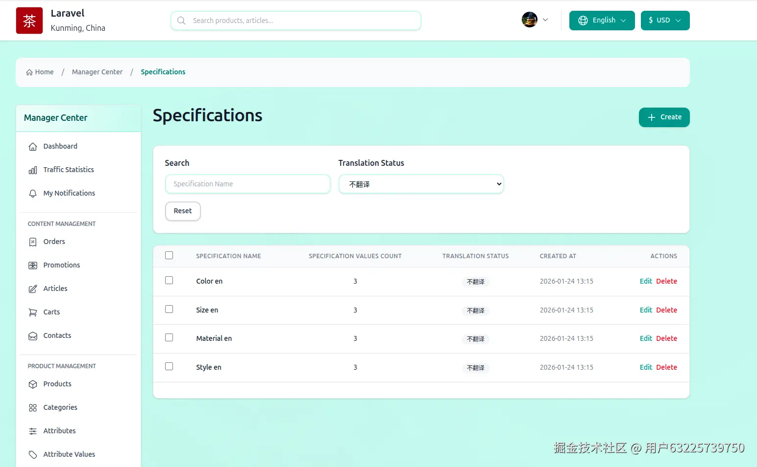757x467 pixels.
Task: Click the Contacts envelope icon
Action: (x=33, y=336)
